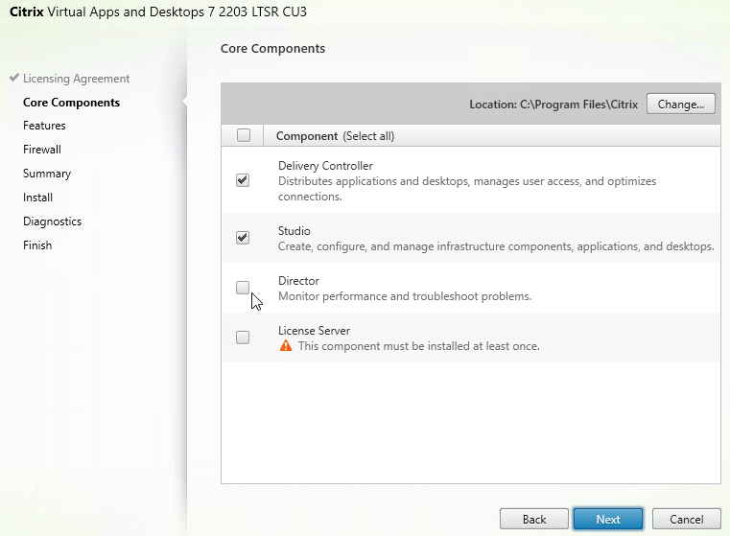Proceed with the Next button
730x536 pixels.
(608, 520)
